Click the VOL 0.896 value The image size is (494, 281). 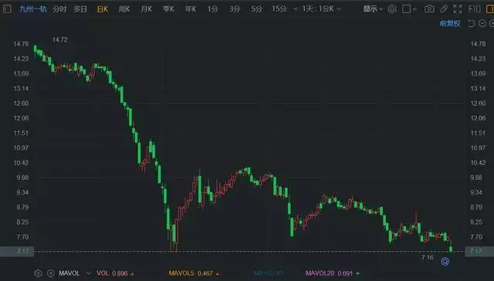[115, 273]
